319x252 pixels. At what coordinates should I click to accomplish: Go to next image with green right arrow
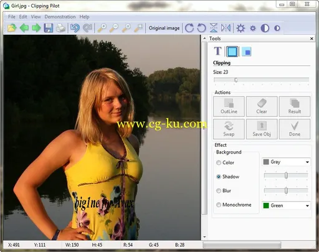[36, 28]
